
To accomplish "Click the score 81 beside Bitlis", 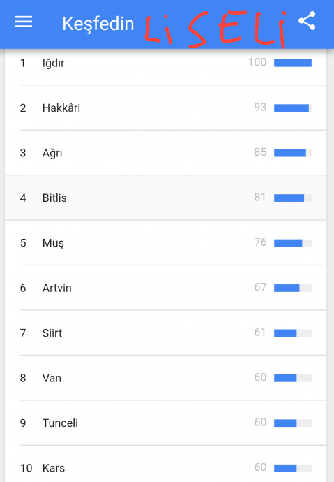I will click(260, 197).
